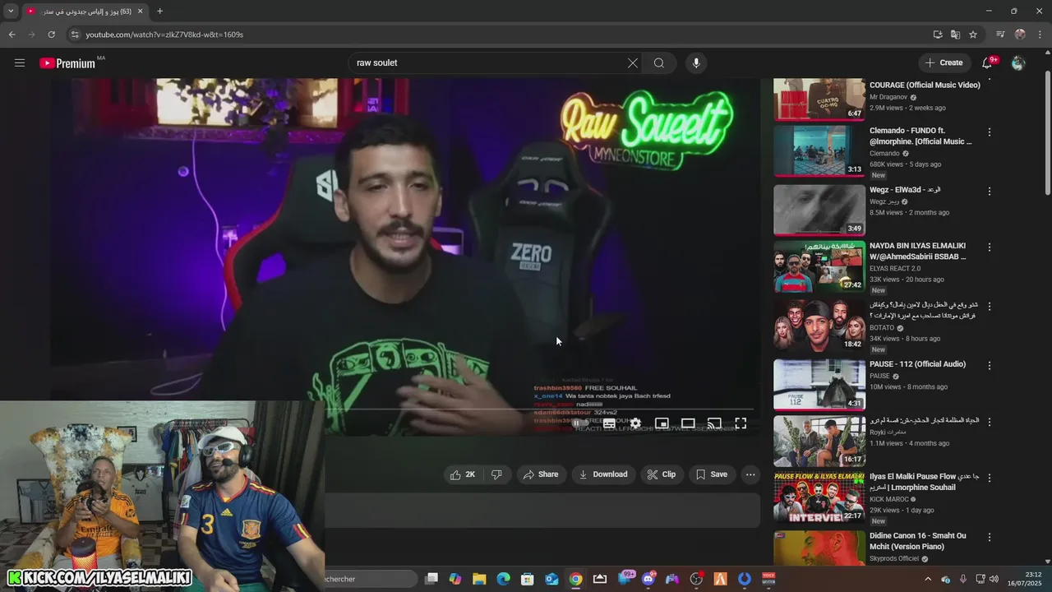The width and height of the screenshot is (1052, 592).
Task: Open COURAGE video thumbnail showing 6:47
Action: coord(819,99)
